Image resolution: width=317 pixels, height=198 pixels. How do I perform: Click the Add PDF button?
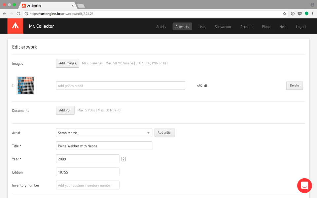point(65,110)
